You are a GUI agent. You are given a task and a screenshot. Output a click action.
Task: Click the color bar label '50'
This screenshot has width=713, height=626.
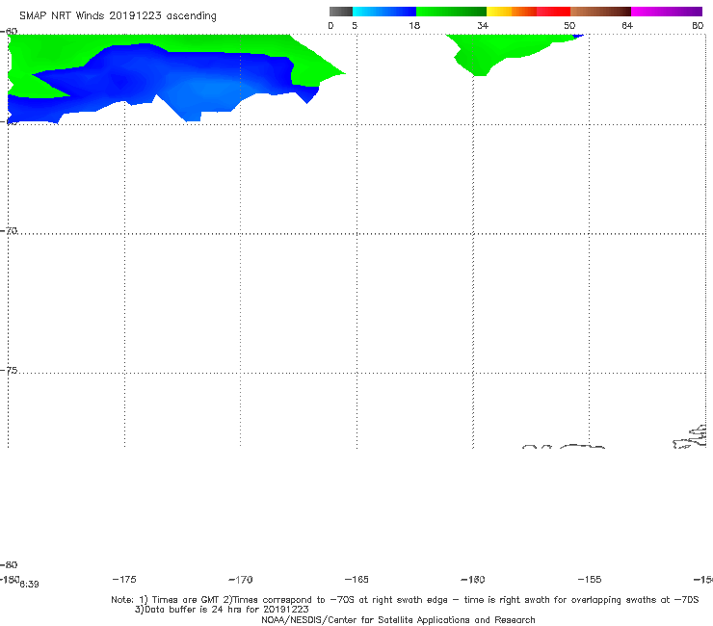point(569,25)
